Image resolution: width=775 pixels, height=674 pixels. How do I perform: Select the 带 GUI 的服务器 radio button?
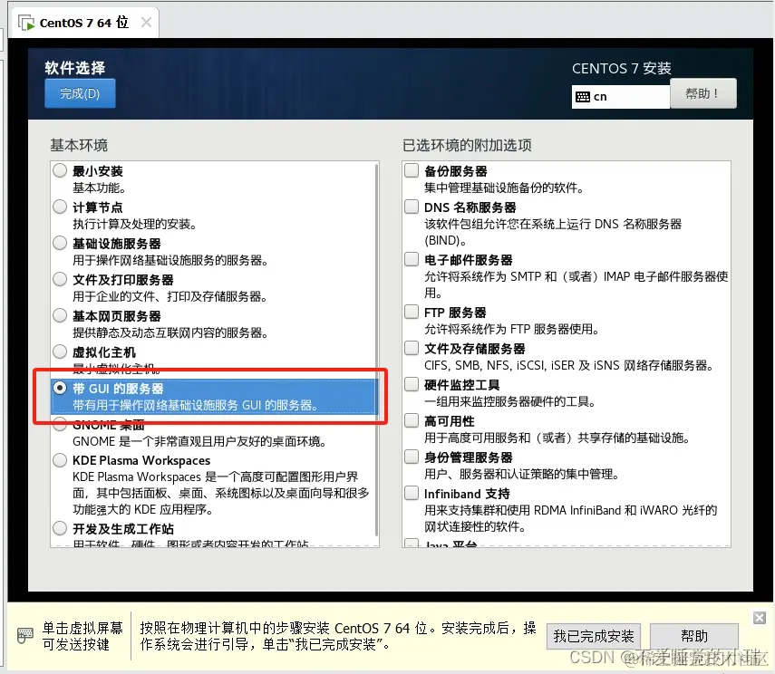60,388
